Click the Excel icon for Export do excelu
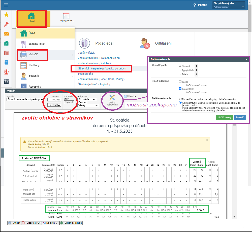252x232 pixels. (61, 223)
